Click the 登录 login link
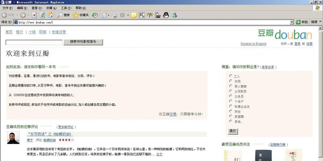Viewport: 323px width, 161px height. coord(297,44)
